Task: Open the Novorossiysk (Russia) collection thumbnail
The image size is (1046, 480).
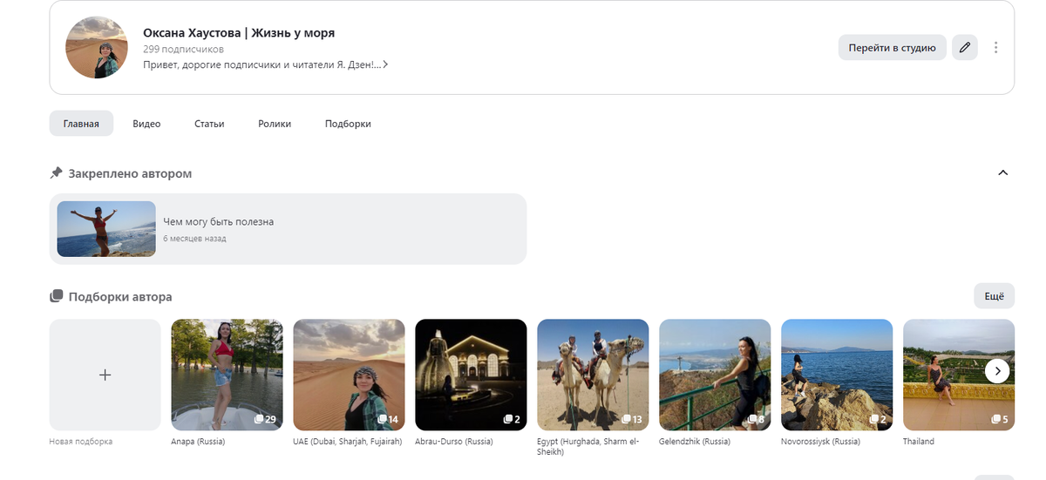Action: pyautogui.click(x=837, y=375)
